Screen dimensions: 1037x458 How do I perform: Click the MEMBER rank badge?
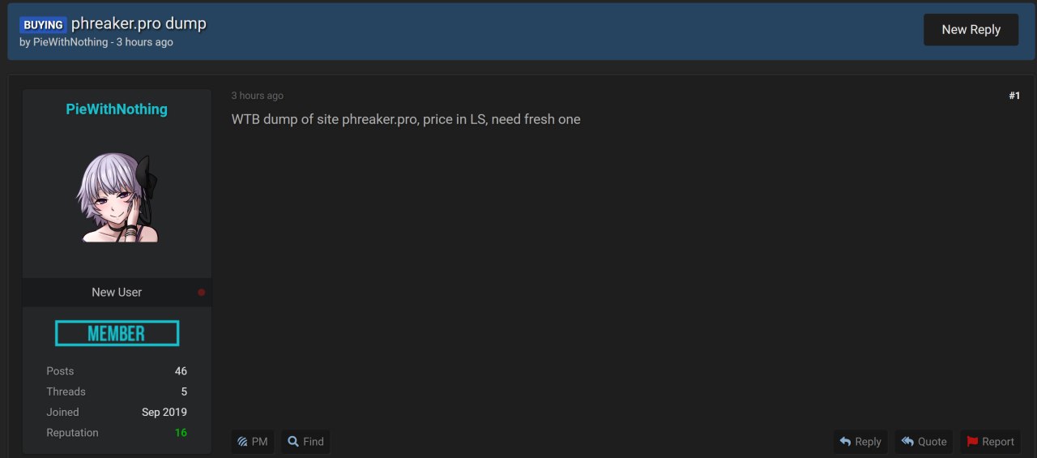coord(117,333)
